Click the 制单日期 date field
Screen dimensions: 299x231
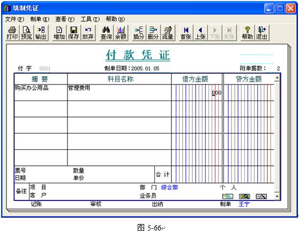(x=145, y=68)
